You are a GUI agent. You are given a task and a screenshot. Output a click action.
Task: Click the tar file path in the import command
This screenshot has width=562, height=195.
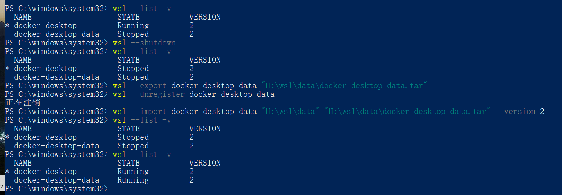(x=410, y=112)
